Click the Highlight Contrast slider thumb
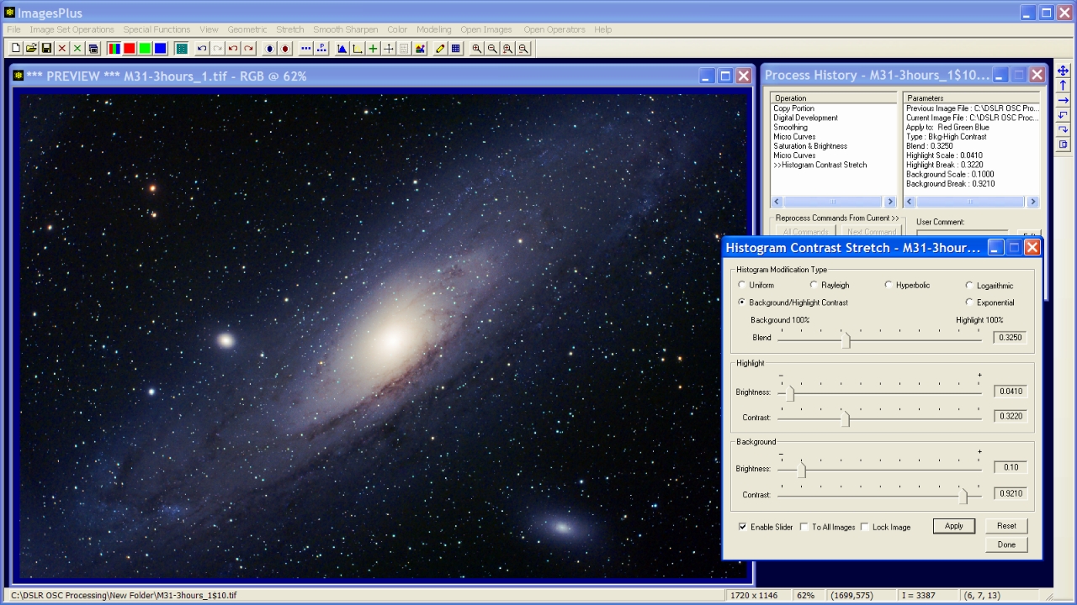 [846, 418]
